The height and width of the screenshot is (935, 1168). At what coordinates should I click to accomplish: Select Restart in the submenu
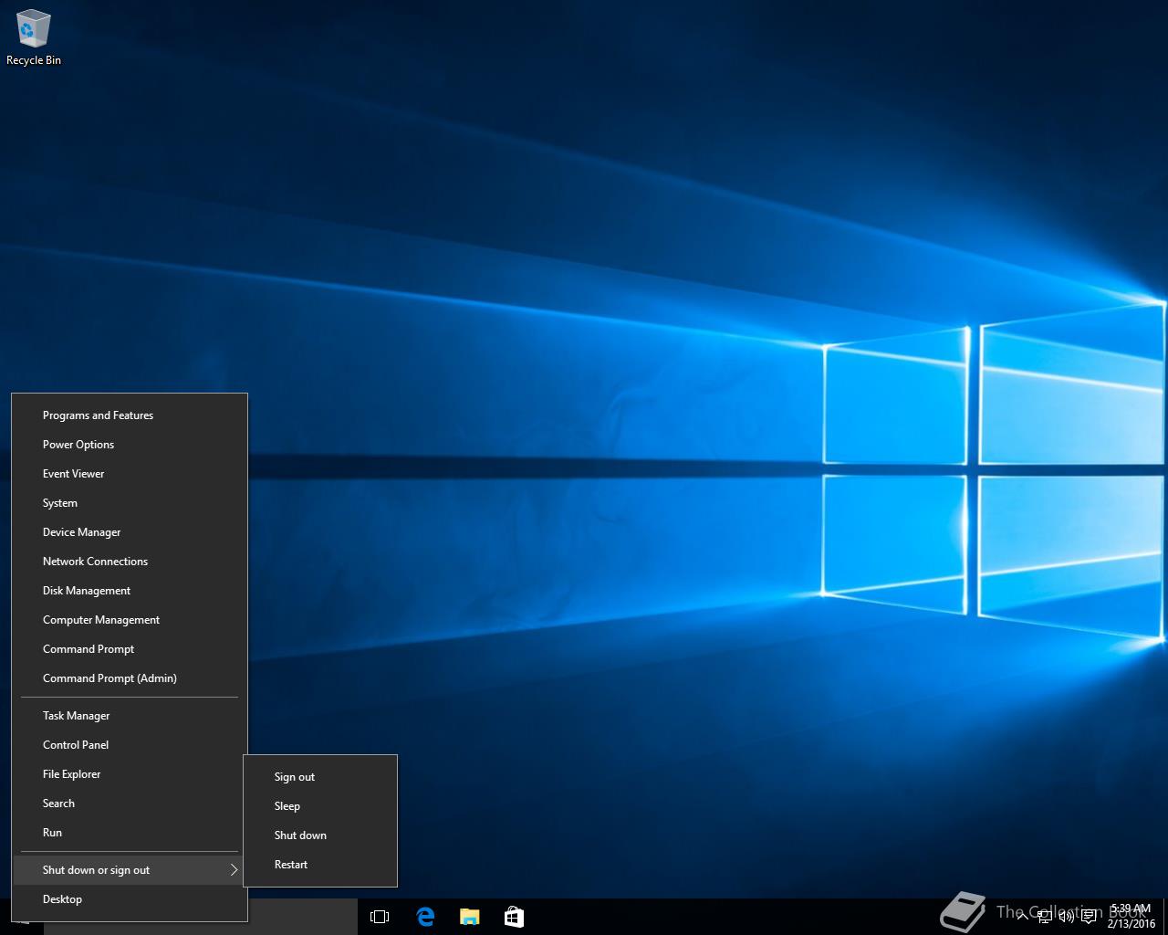click(320, 865)
